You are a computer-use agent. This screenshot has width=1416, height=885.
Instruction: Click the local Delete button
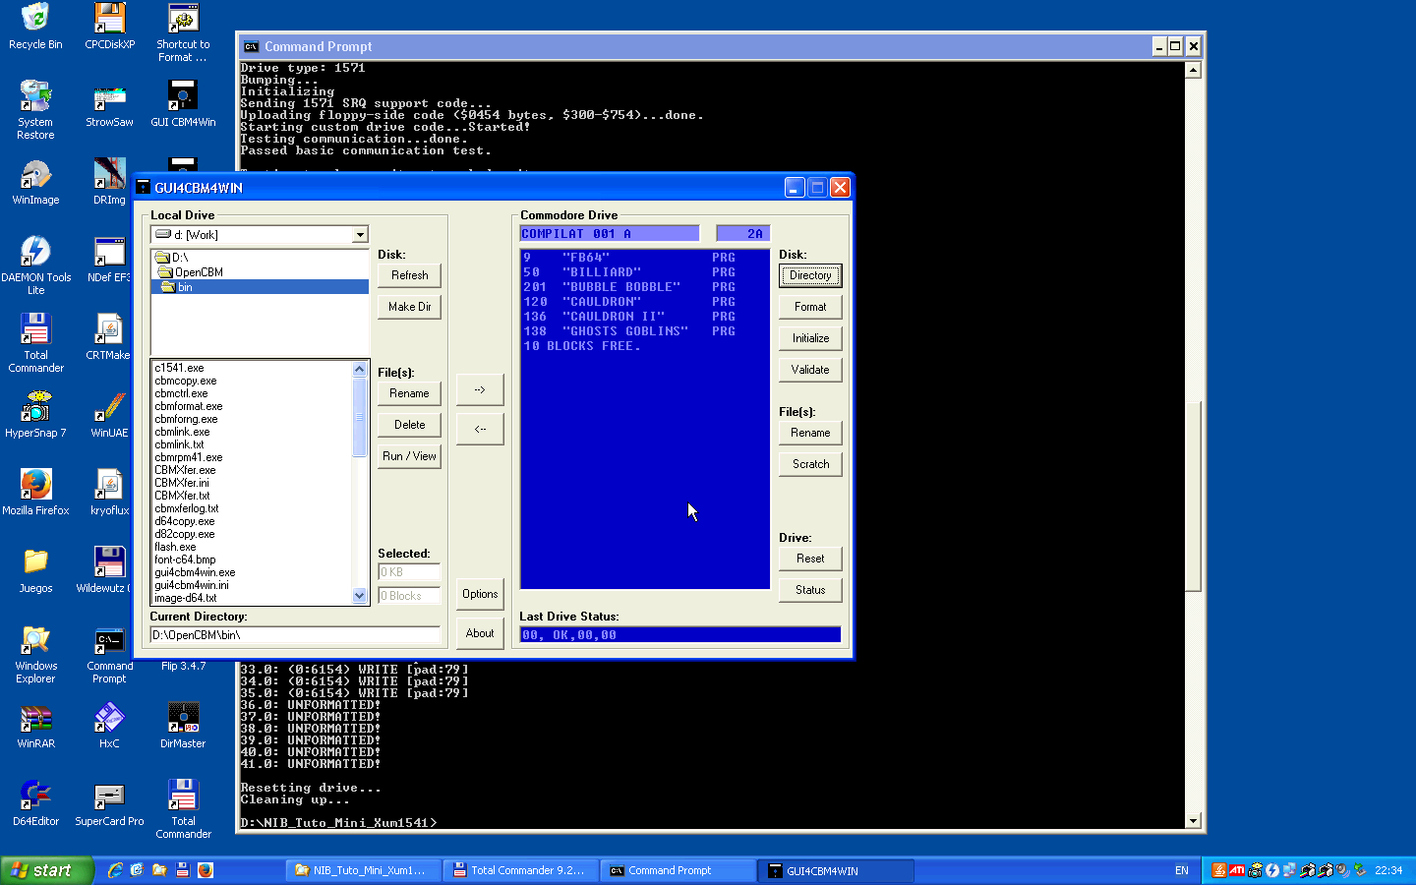[x=409, y=425]
